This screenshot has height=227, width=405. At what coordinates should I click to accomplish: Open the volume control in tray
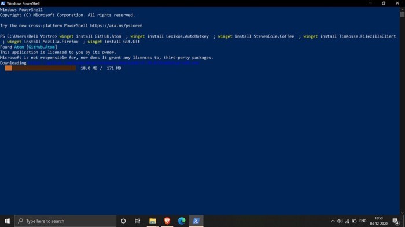340,221
